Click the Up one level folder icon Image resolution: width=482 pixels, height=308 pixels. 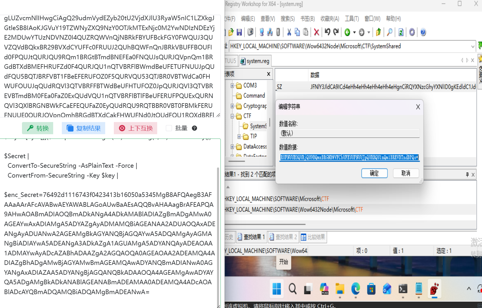click(378, 32)
